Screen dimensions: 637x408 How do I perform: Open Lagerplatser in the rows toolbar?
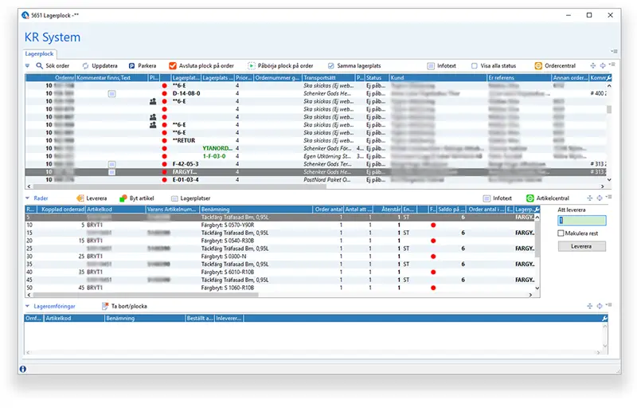(x=190, y=198)
